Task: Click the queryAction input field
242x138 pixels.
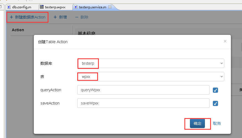Action: pyautogui.click(x=143, y=90)
